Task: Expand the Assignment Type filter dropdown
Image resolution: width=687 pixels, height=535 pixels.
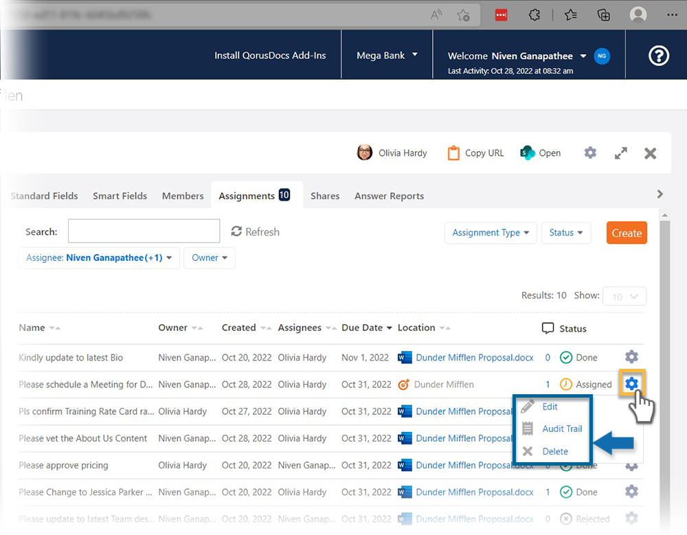Action: point(491,233)
